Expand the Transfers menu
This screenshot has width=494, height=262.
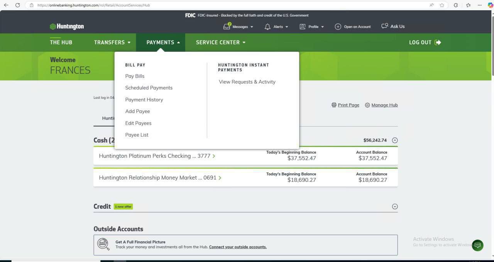[x=112, y=42]
